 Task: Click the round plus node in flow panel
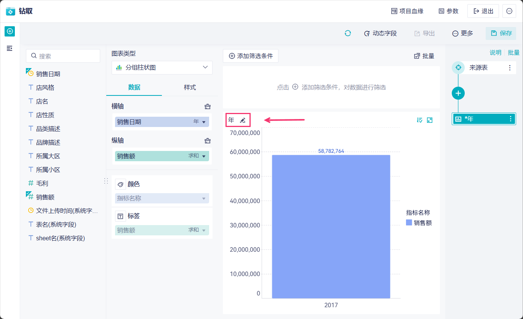tap(458, 93)
